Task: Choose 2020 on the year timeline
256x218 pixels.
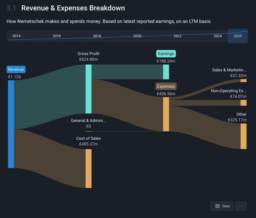Action: pos(137,36)
